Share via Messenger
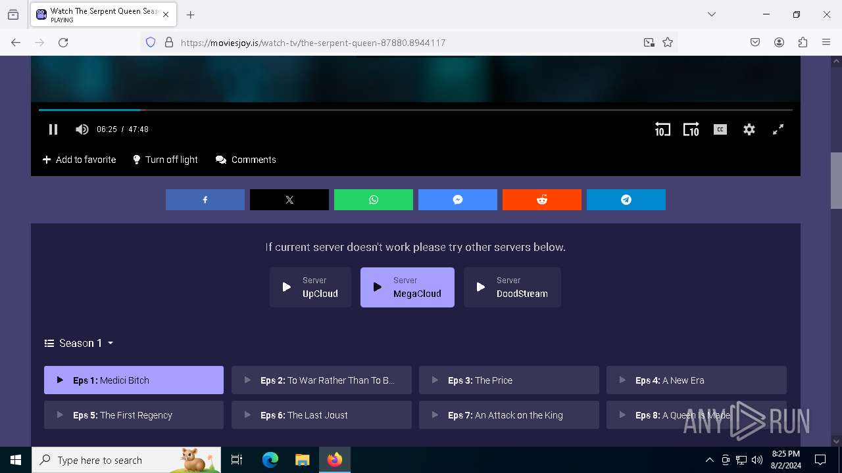 (x=458, y=200)
